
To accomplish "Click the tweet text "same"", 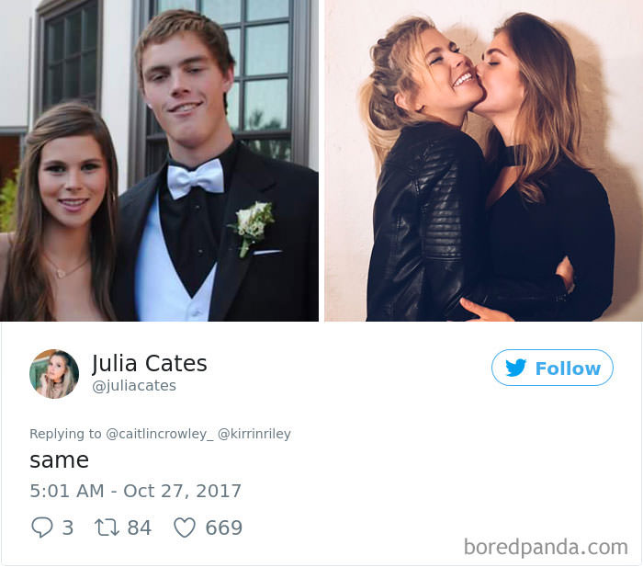I will (59, 460).
